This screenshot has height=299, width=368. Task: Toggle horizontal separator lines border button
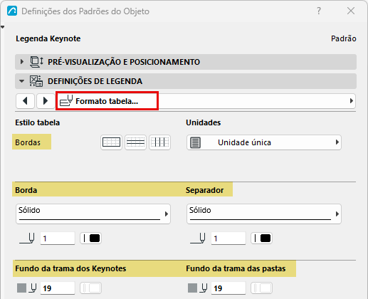pos(135,142)
